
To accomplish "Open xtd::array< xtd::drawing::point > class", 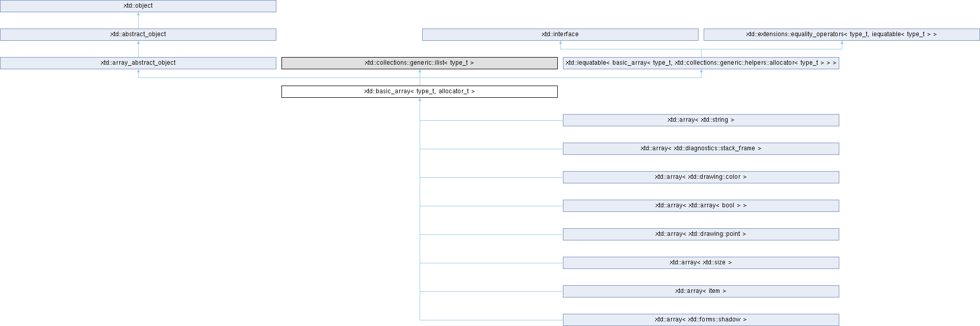I will pos(701,234).
